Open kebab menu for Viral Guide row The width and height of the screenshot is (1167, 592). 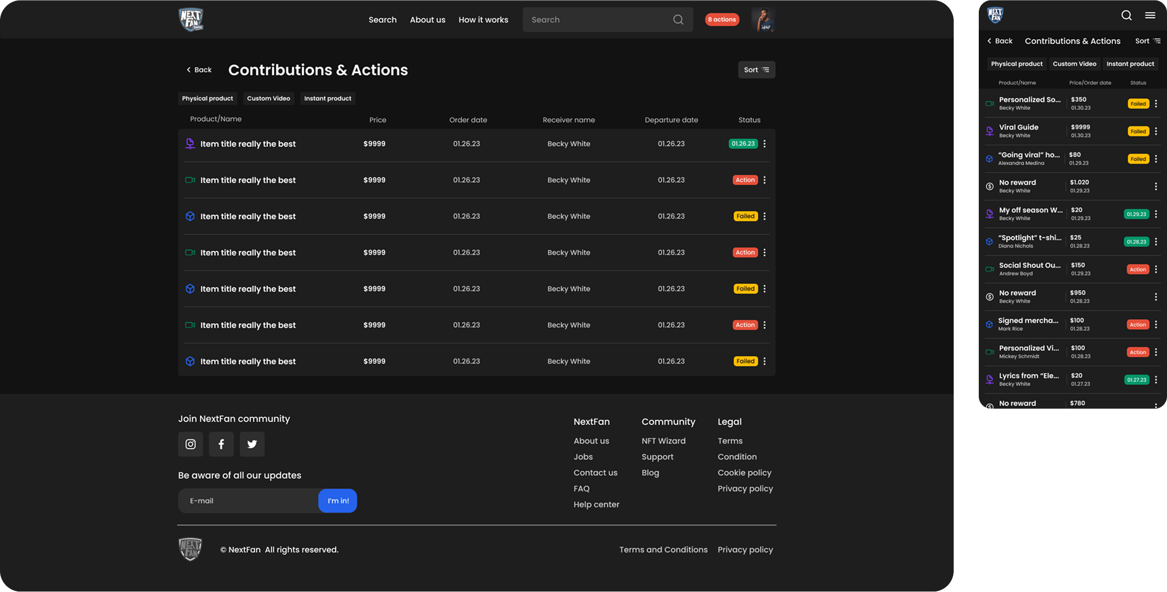(1156, 131)
